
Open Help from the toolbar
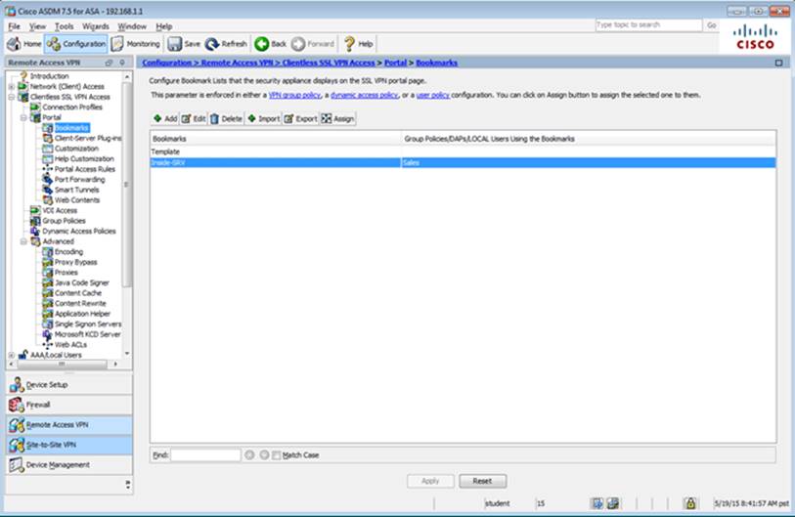358,44
